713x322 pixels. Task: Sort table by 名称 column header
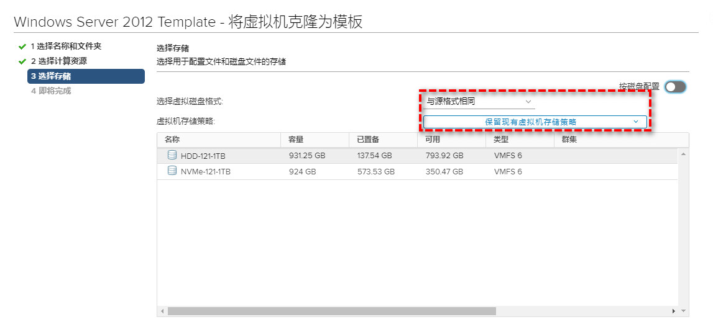click(172, 140)
